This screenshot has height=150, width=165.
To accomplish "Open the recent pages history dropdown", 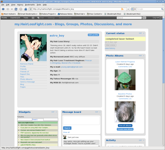I will [x=12, y=9].
